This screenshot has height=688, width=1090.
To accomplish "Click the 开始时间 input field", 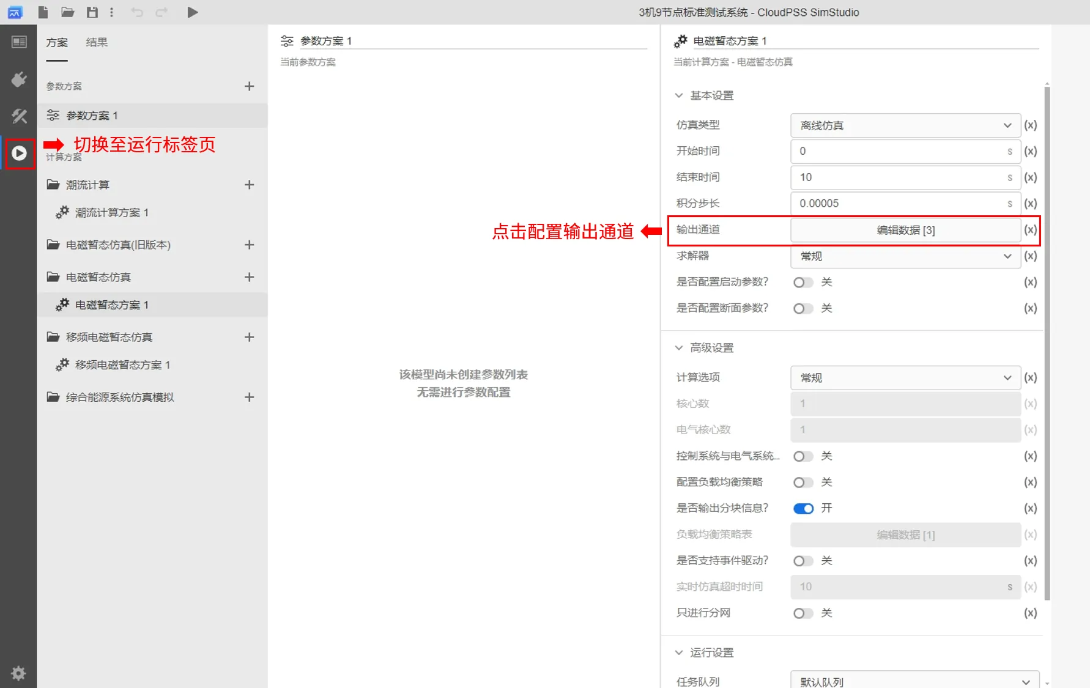I will 905,151.
